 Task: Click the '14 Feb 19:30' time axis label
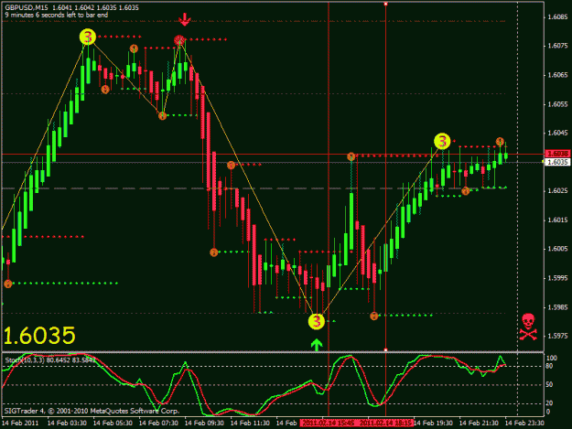[433, 423]
